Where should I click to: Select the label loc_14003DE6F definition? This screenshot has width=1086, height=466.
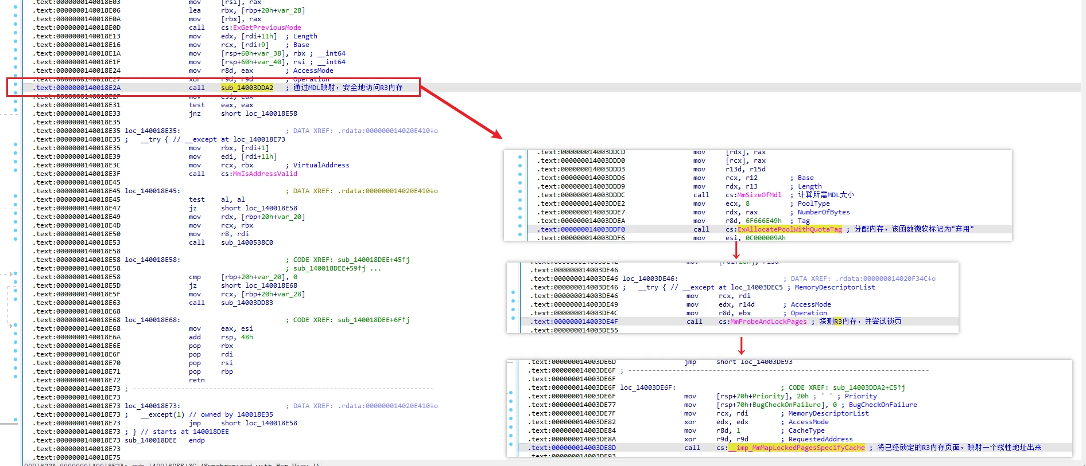coord(648,387)
